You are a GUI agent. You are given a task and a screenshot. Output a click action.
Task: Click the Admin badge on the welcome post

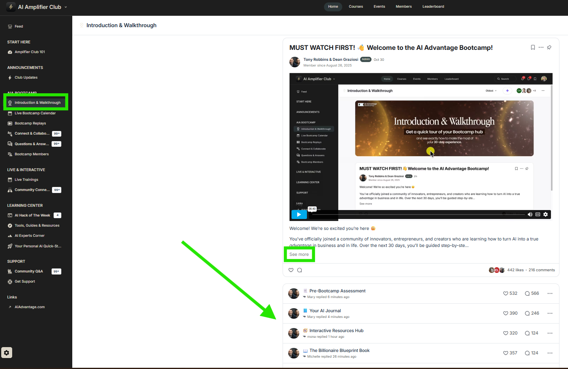click(366, 59)
